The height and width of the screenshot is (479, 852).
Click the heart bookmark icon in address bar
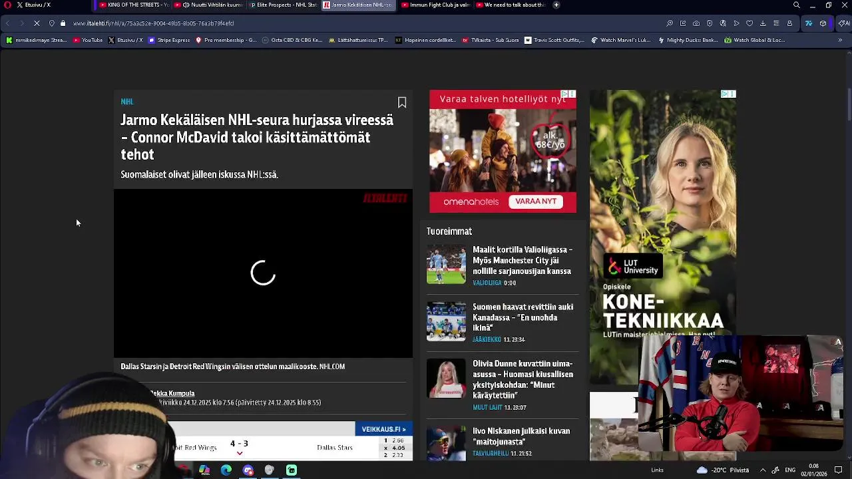[749, 23]
